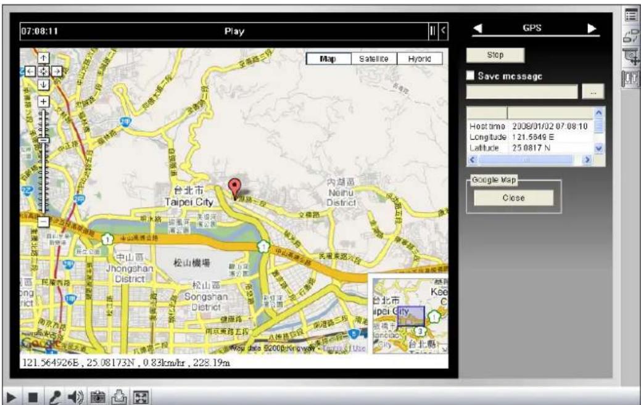Click the Latitude value 25.0817 N
Screen dimensions: 641x405
click(531, 148)
